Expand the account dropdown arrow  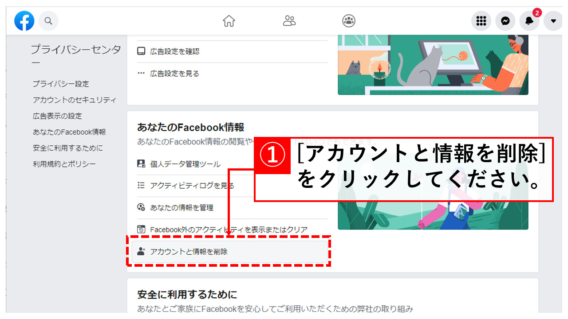[x=553, y=21]
